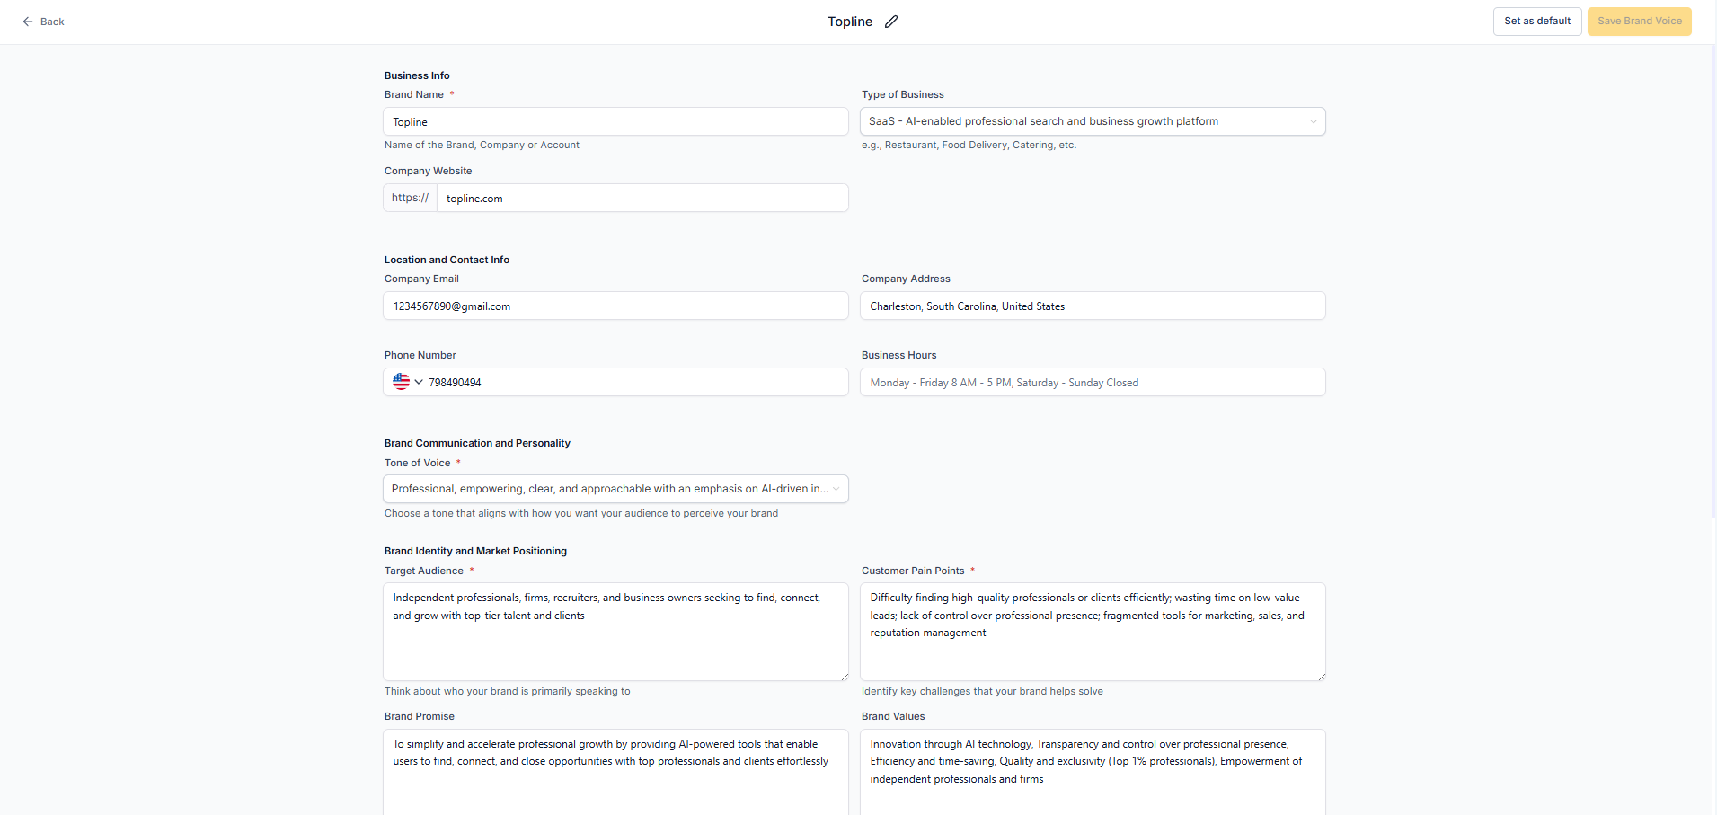This screenshot has width=1717, height=815.
Task: Click the Phone Number label
Action: [420, 355]
